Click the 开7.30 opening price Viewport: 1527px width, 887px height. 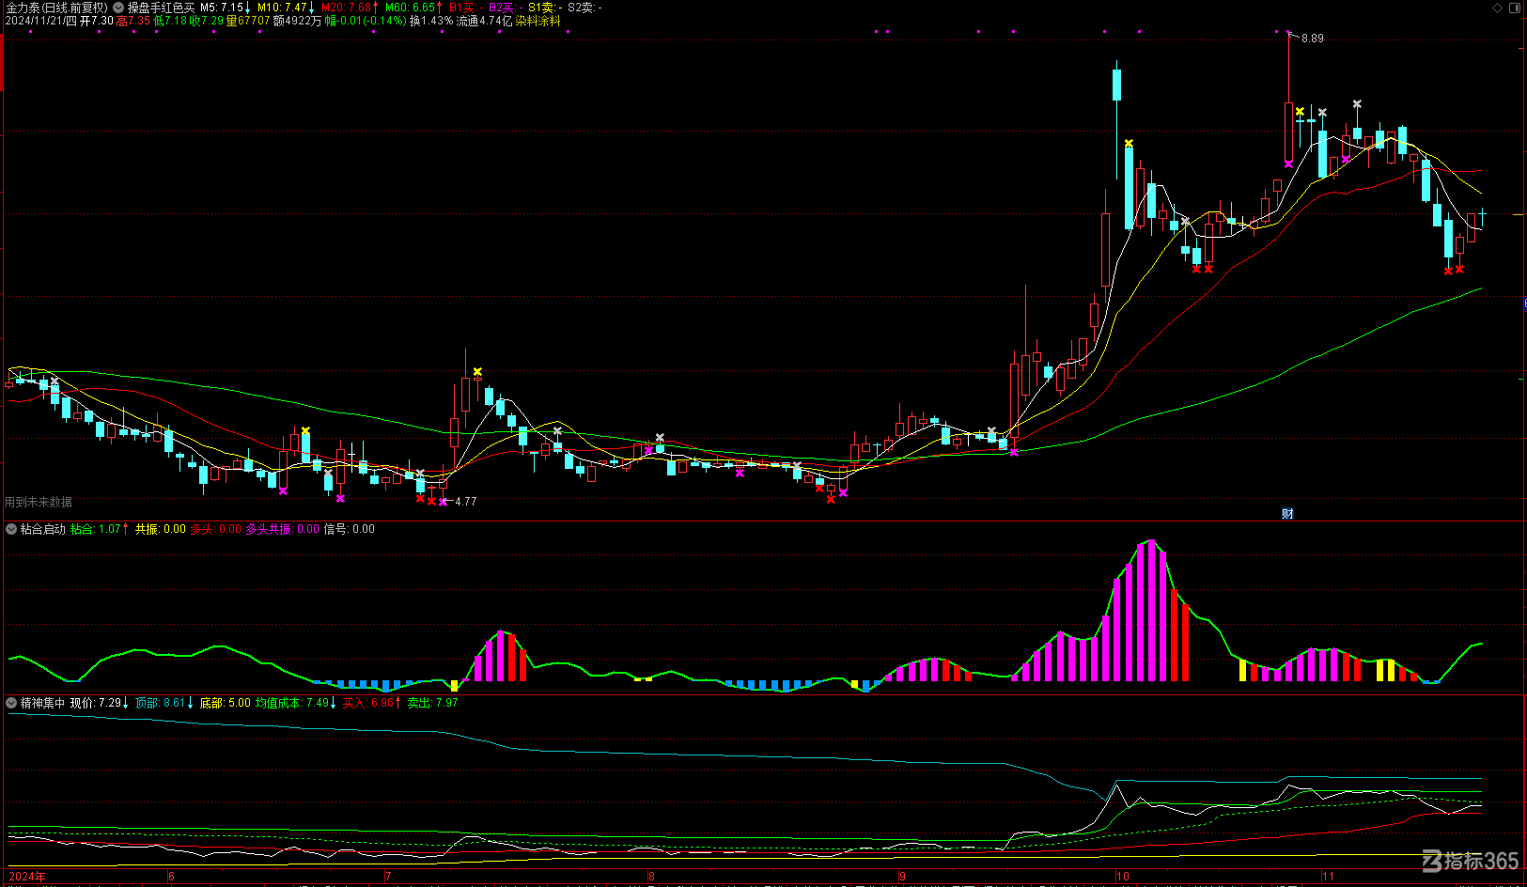(x=97, y=21)
